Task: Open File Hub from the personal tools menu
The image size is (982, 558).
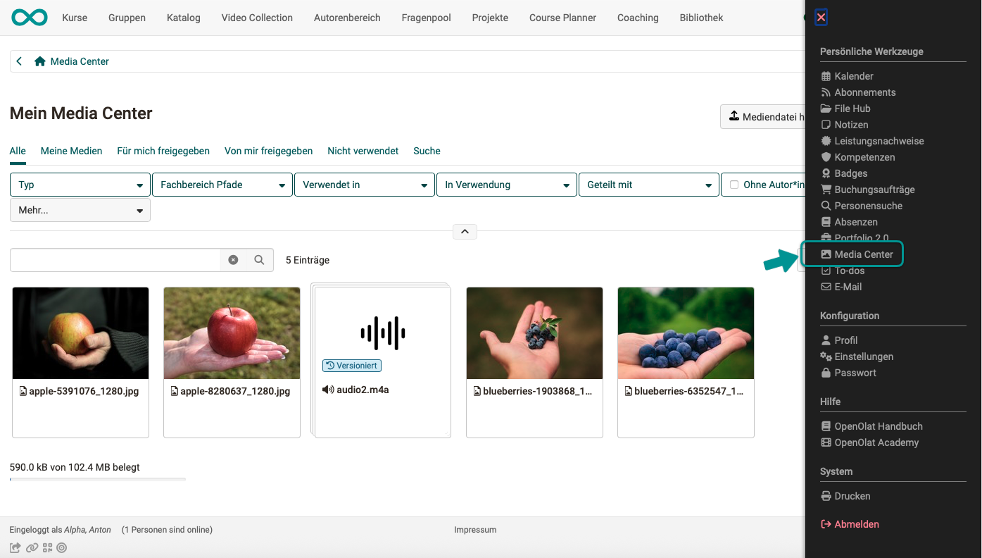Action: click(850, 108)
